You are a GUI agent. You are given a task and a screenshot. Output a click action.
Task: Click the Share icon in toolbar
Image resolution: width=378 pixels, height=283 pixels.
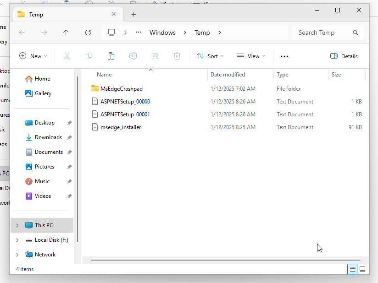tap(155, 56)
